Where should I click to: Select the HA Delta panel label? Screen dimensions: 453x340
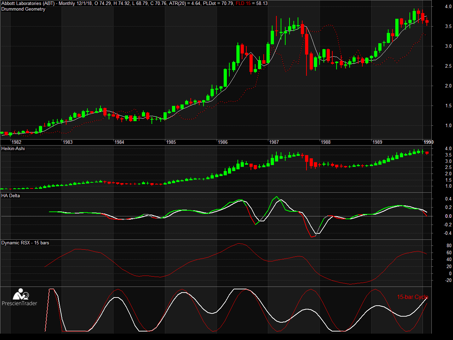11,195
